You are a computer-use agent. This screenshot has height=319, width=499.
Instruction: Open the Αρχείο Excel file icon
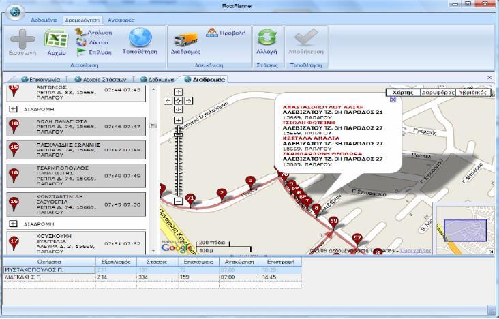(x=56, y=39)
